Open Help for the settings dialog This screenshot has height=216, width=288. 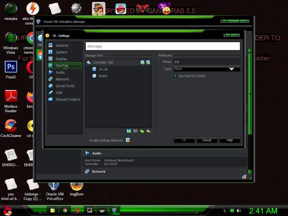229,140
